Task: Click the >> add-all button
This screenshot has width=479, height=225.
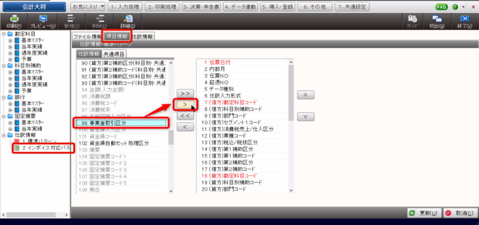Action: (185, 93)
